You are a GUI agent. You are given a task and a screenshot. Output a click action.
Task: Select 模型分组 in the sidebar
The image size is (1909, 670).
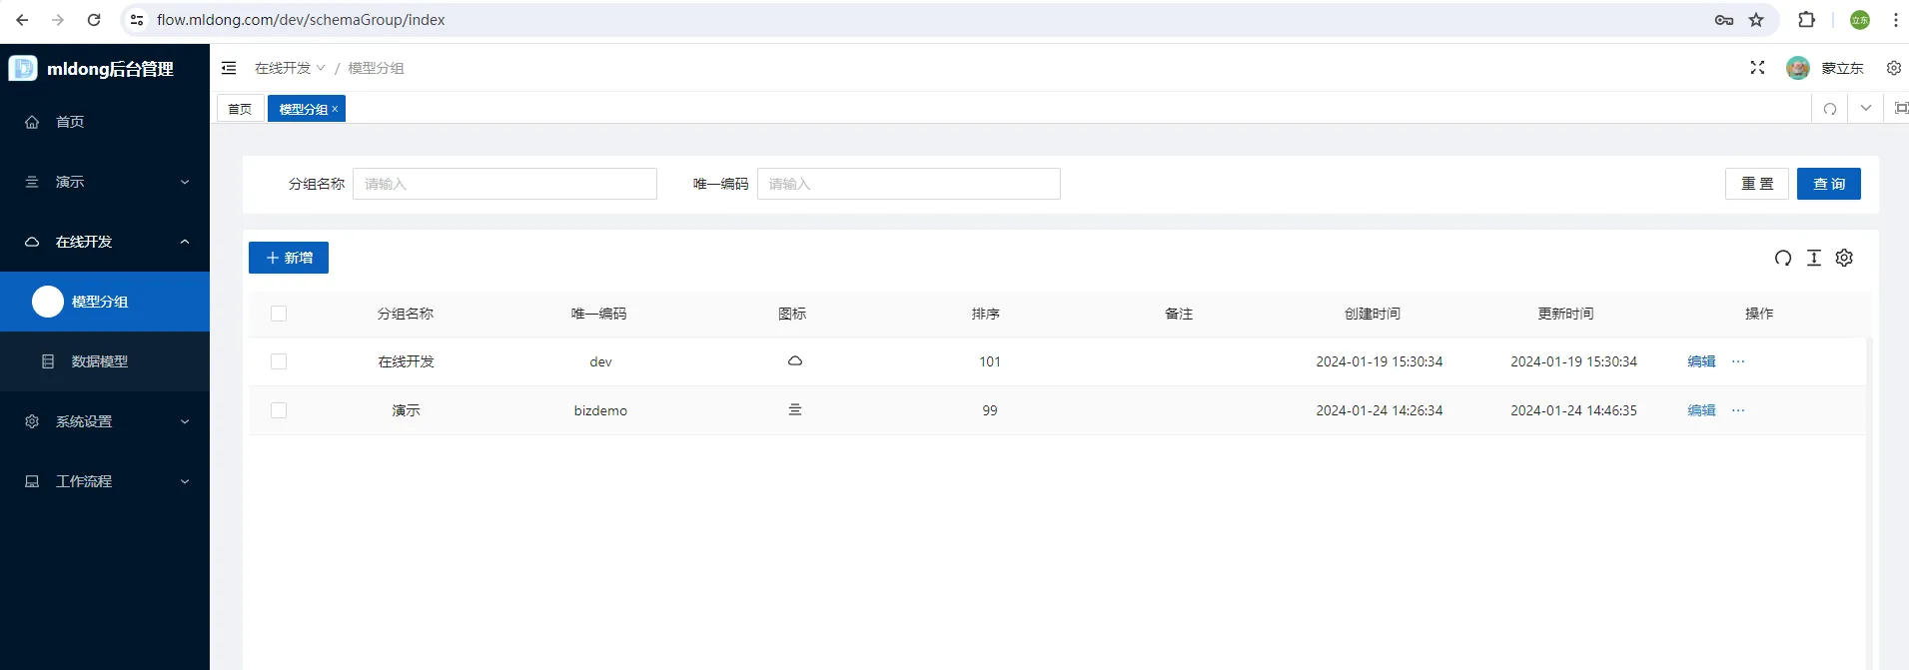tap(105, 302)
